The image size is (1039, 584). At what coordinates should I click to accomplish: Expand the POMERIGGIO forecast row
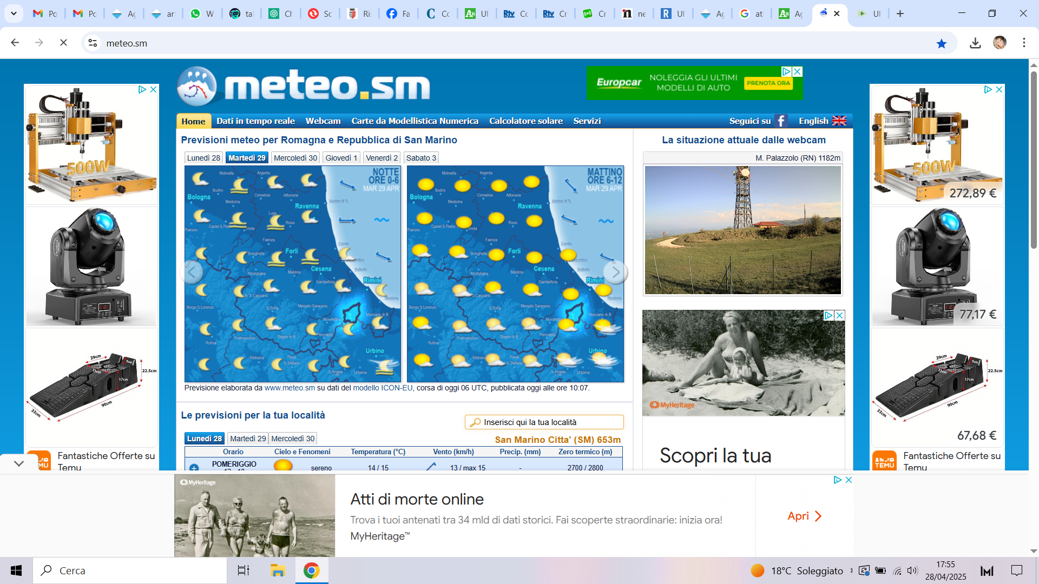[194, 467]
